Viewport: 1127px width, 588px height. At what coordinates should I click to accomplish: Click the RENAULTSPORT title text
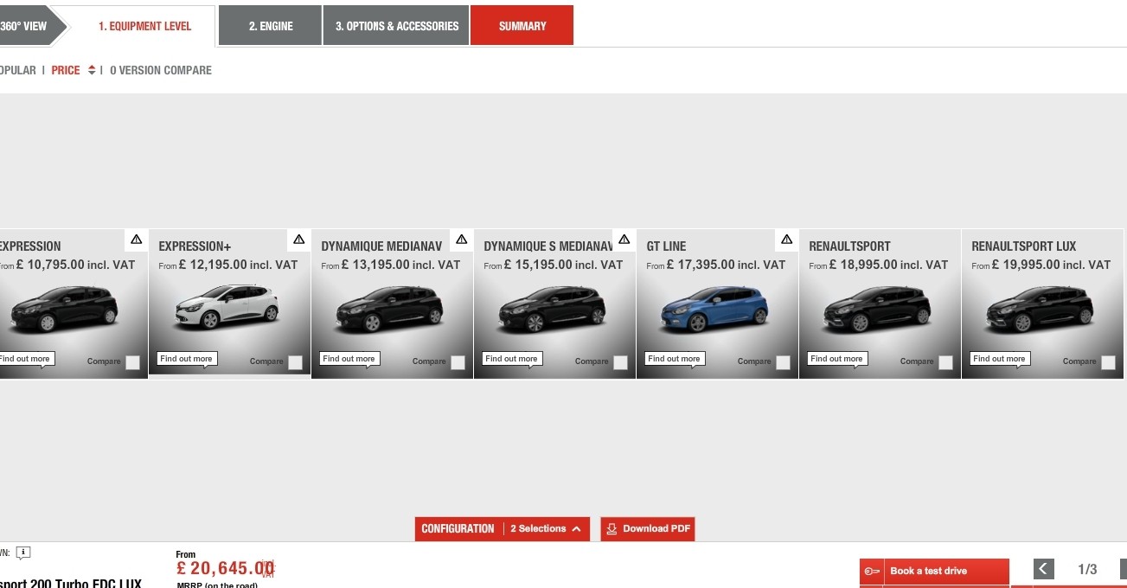pyautogui.click(x=849, y=246)
